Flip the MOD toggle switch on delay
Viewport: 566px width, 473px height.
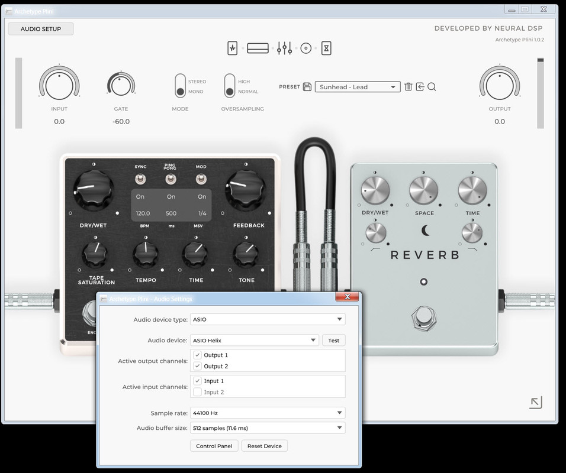[201, 179]
